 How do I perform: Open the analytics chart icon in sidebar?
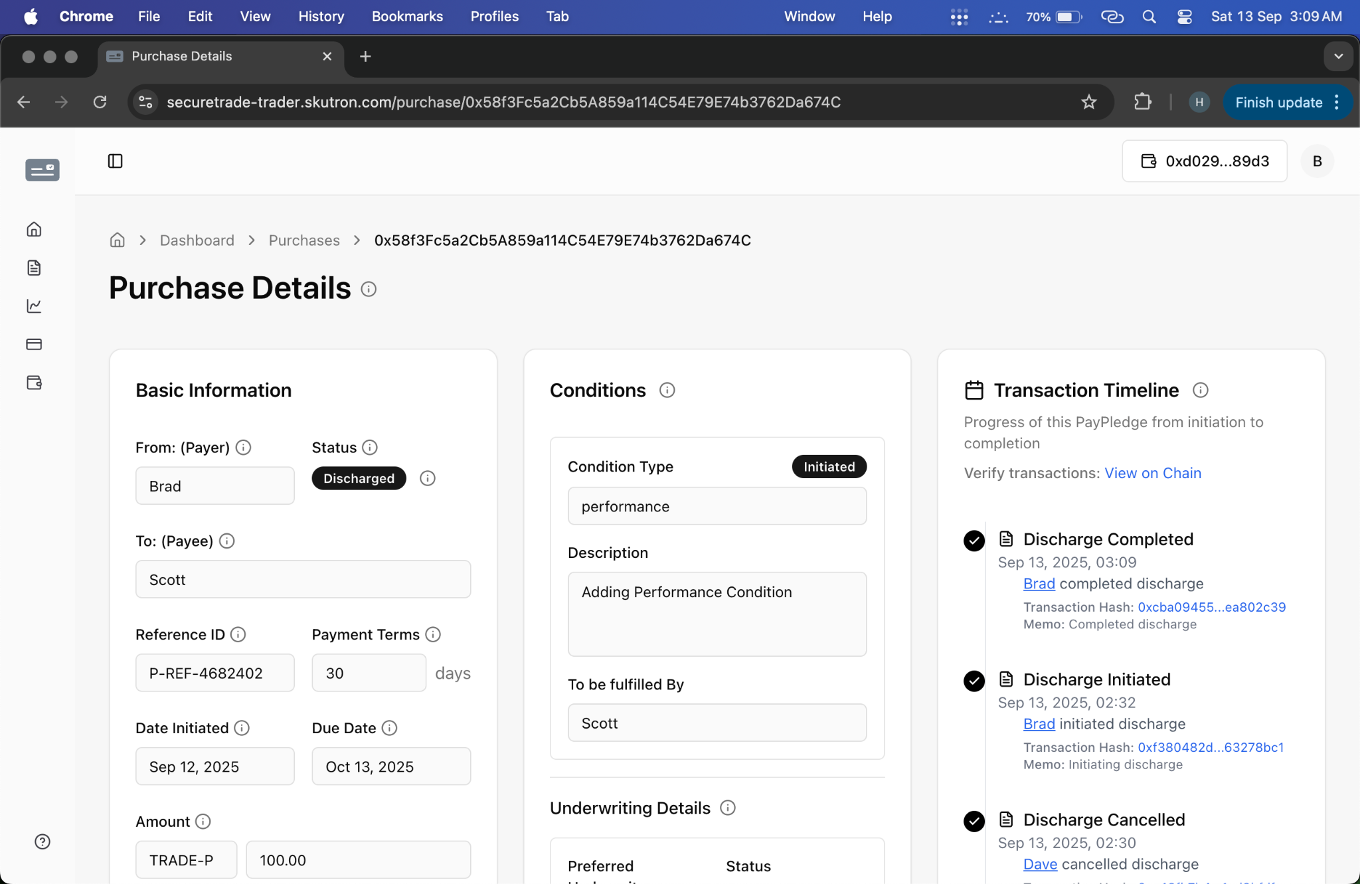click(x=34, y=306)
